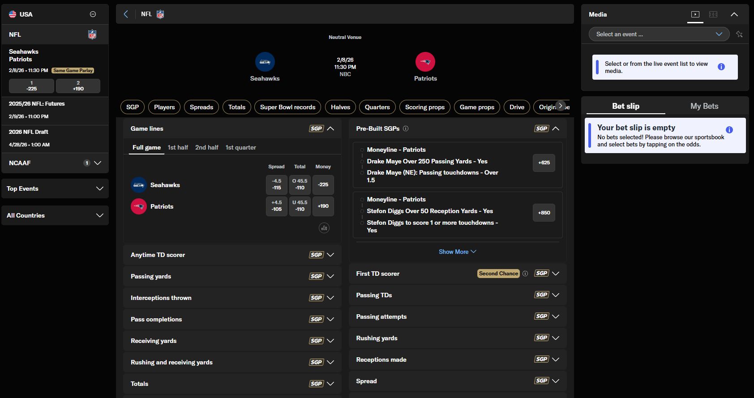Viewport: 754px width, 398px height.
Task: Collapse the Media panel chevron
Action: [x=734, y=14]
